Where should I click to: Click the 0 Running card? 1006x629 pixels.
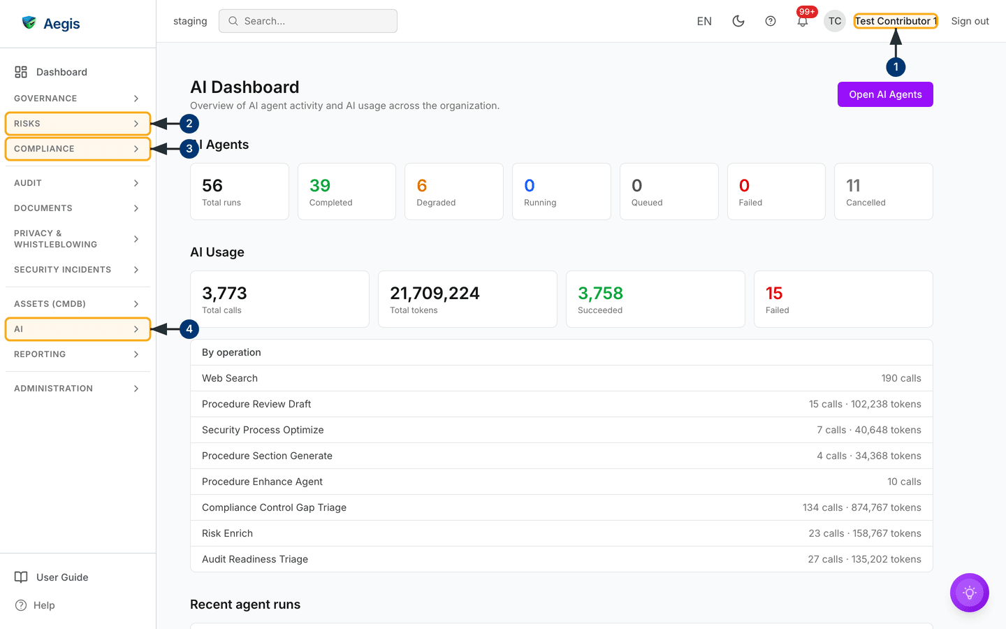pos(562,191)
